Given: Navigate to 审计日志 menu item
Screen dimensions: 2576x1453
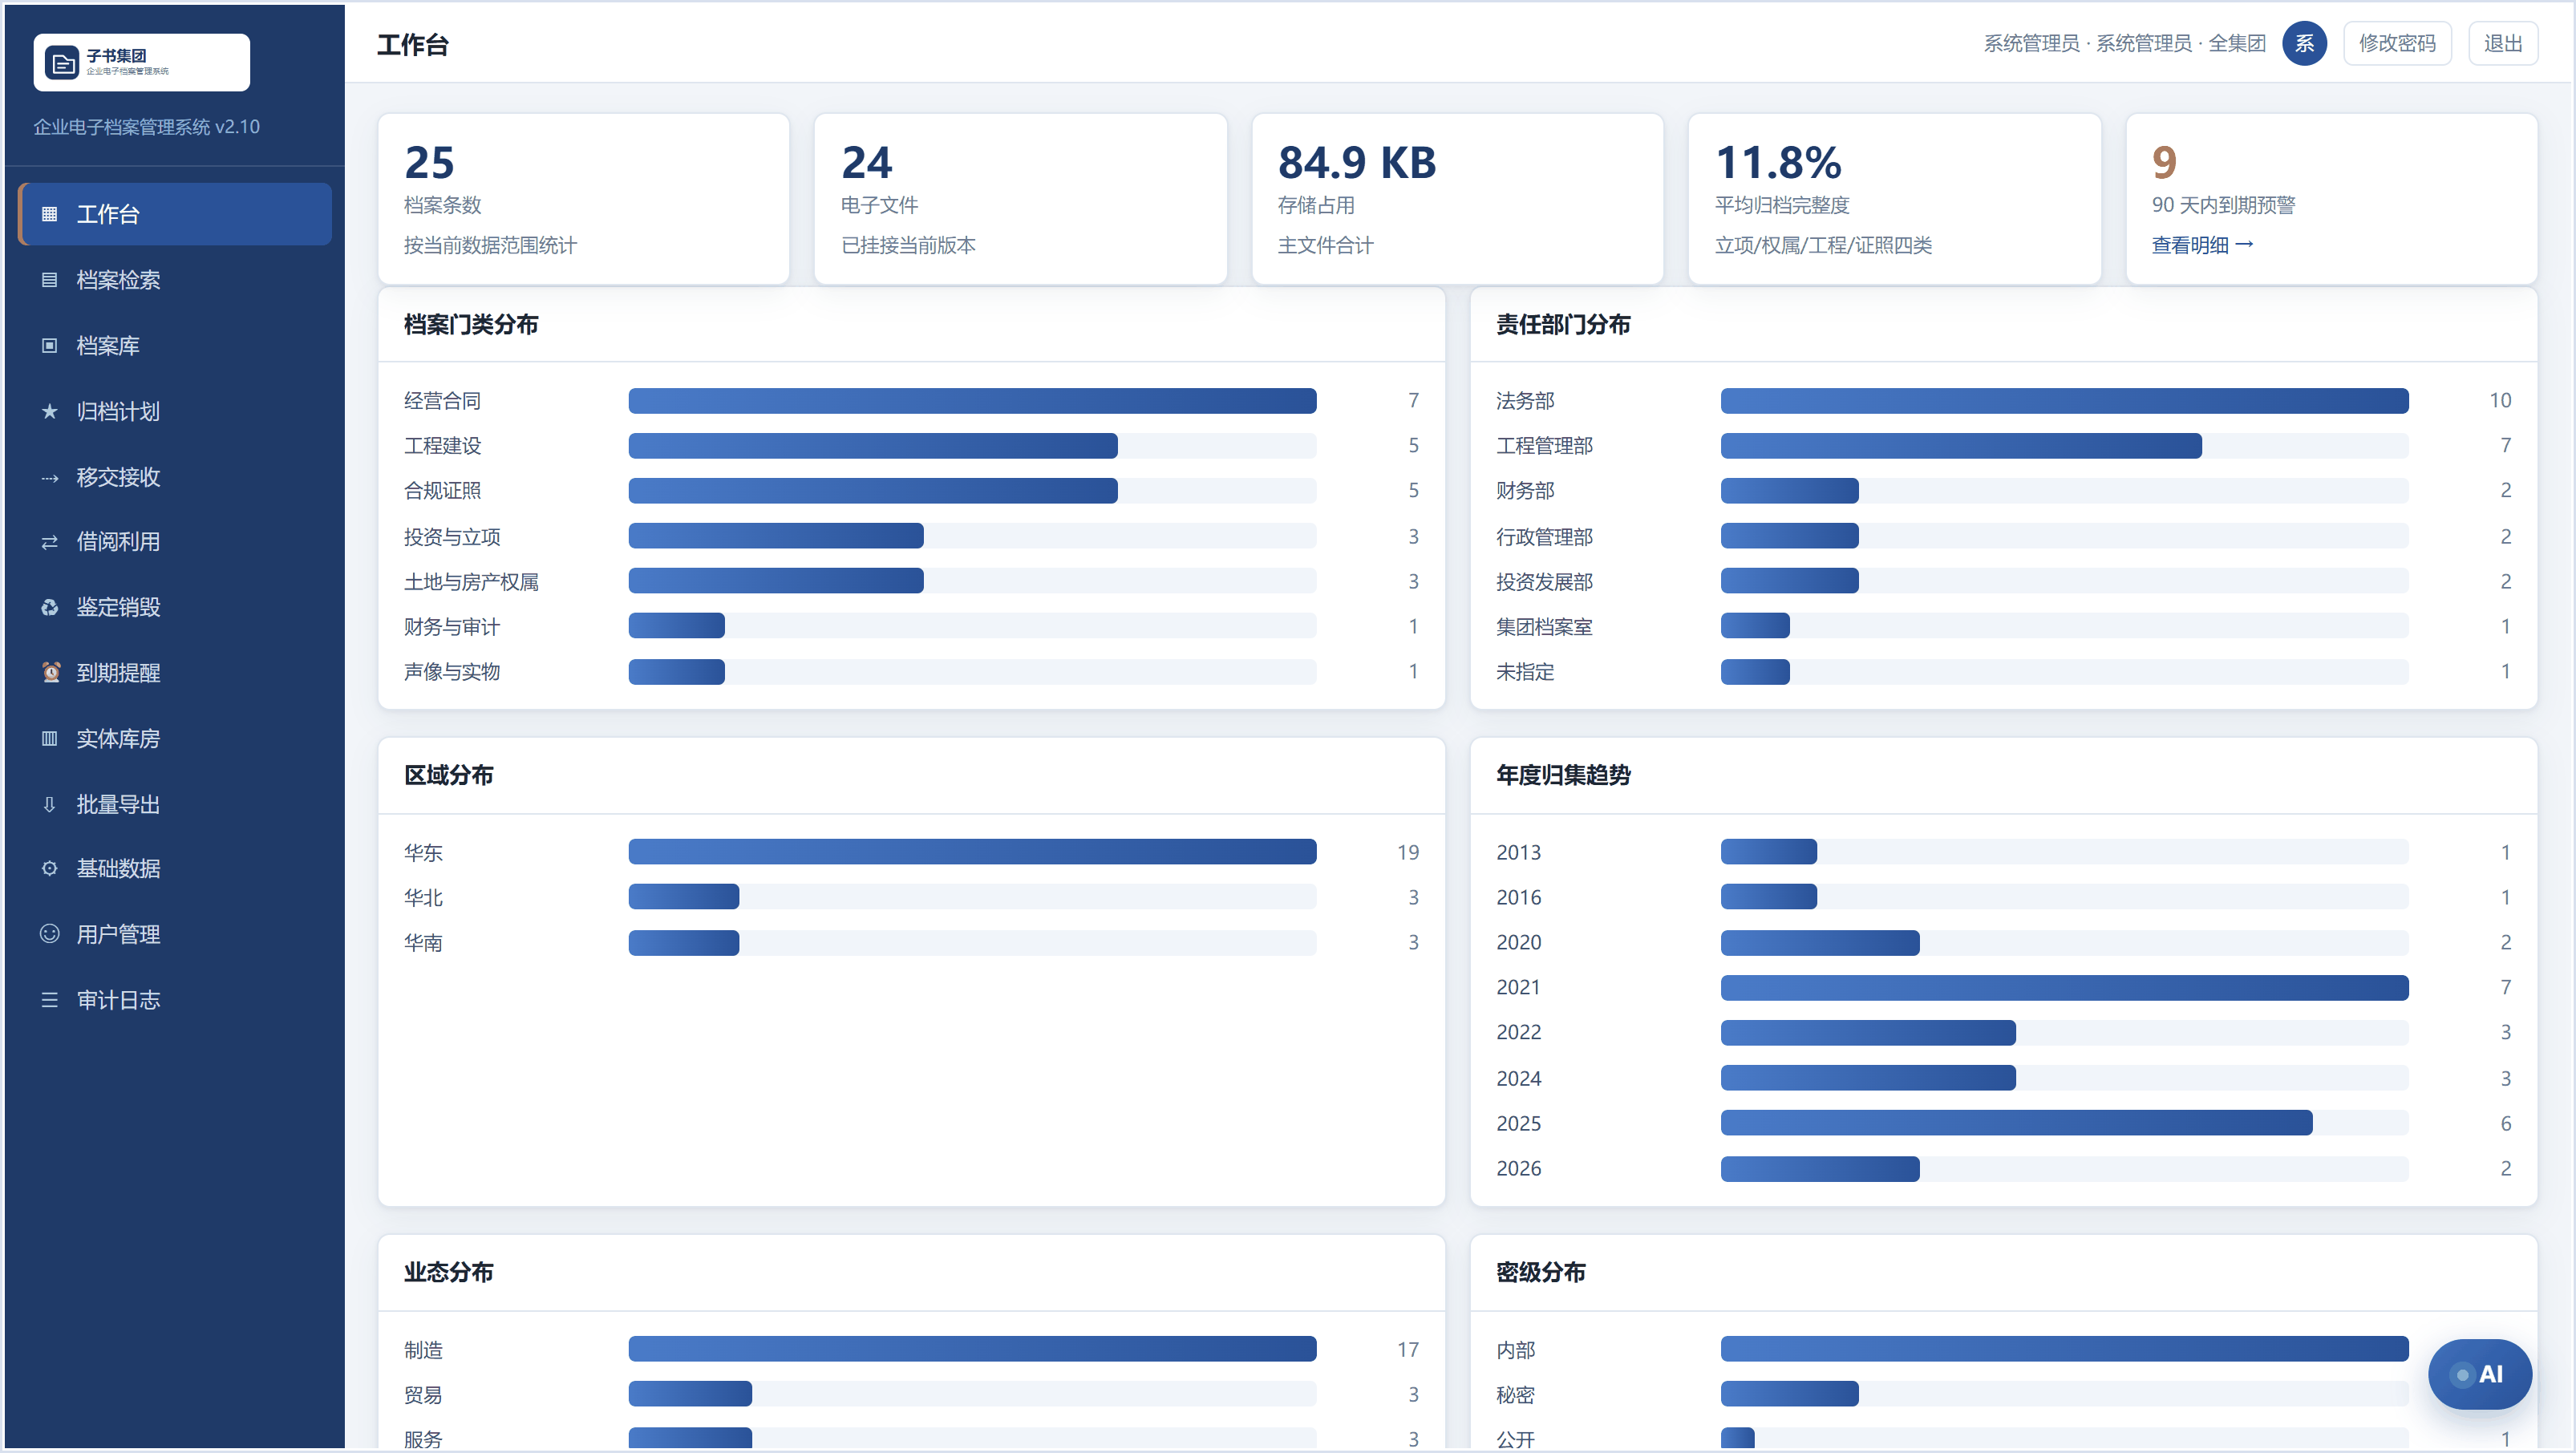Looking at the screenshot, I should 175,1000.
